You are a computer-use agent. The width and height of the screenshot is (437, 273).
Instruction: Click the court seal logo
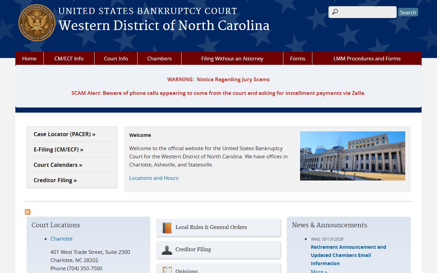(37, 23)
